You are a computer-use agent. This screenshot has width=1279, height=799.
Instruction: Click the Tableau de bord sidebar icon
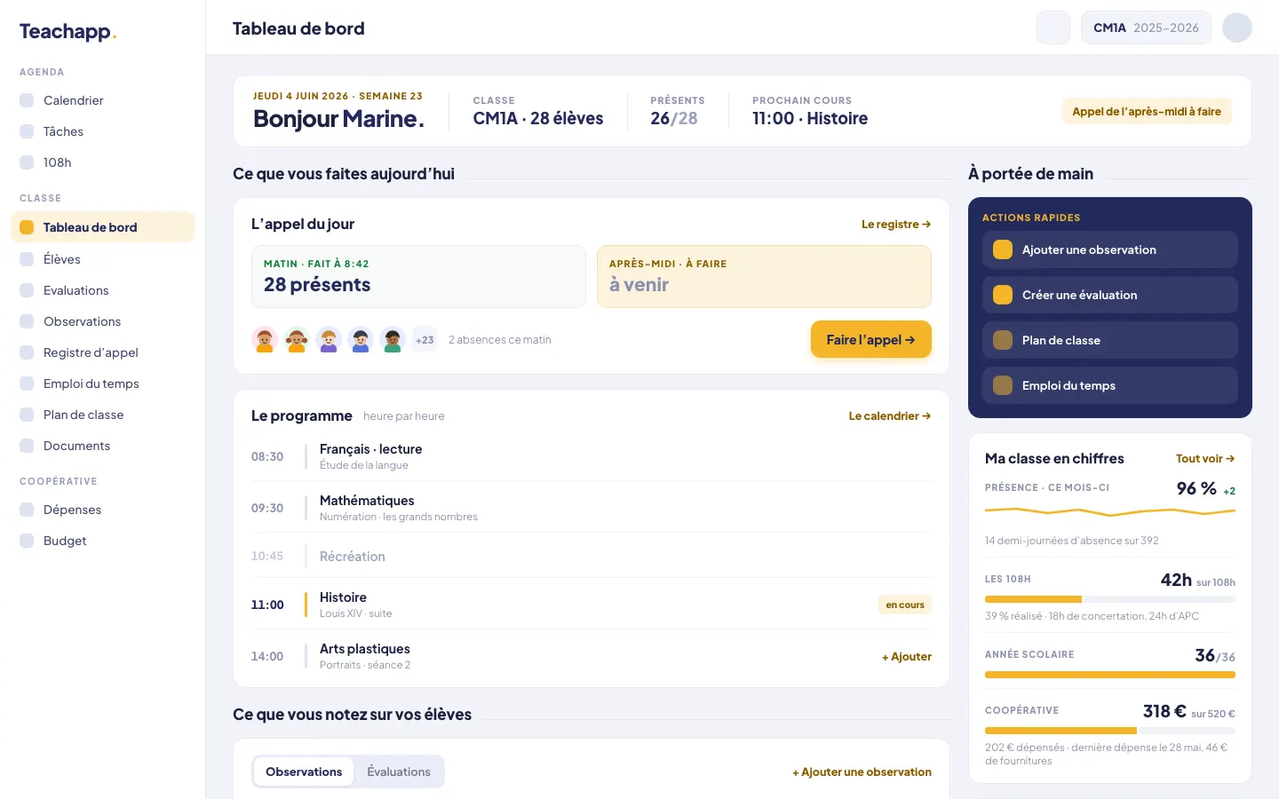[27, 227]
